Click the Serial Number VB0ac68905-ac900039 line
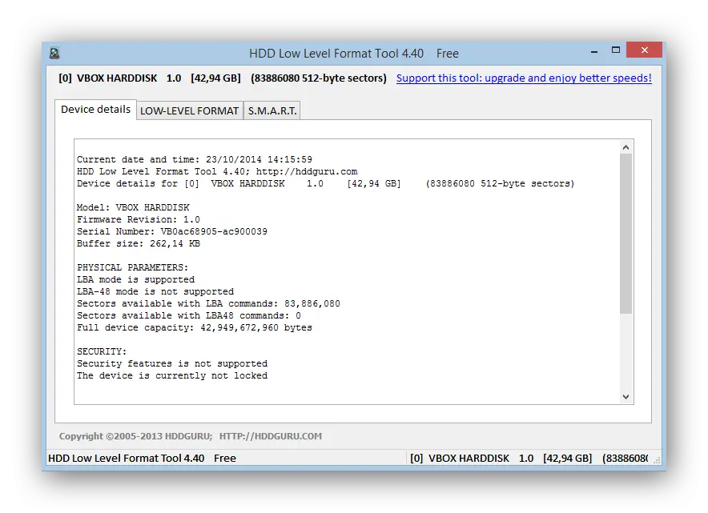The image size is (708, 513). (x=172, y=231)
